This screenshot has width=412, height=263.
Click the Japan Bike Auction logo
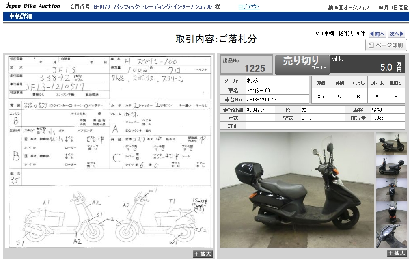pos(33,6)
